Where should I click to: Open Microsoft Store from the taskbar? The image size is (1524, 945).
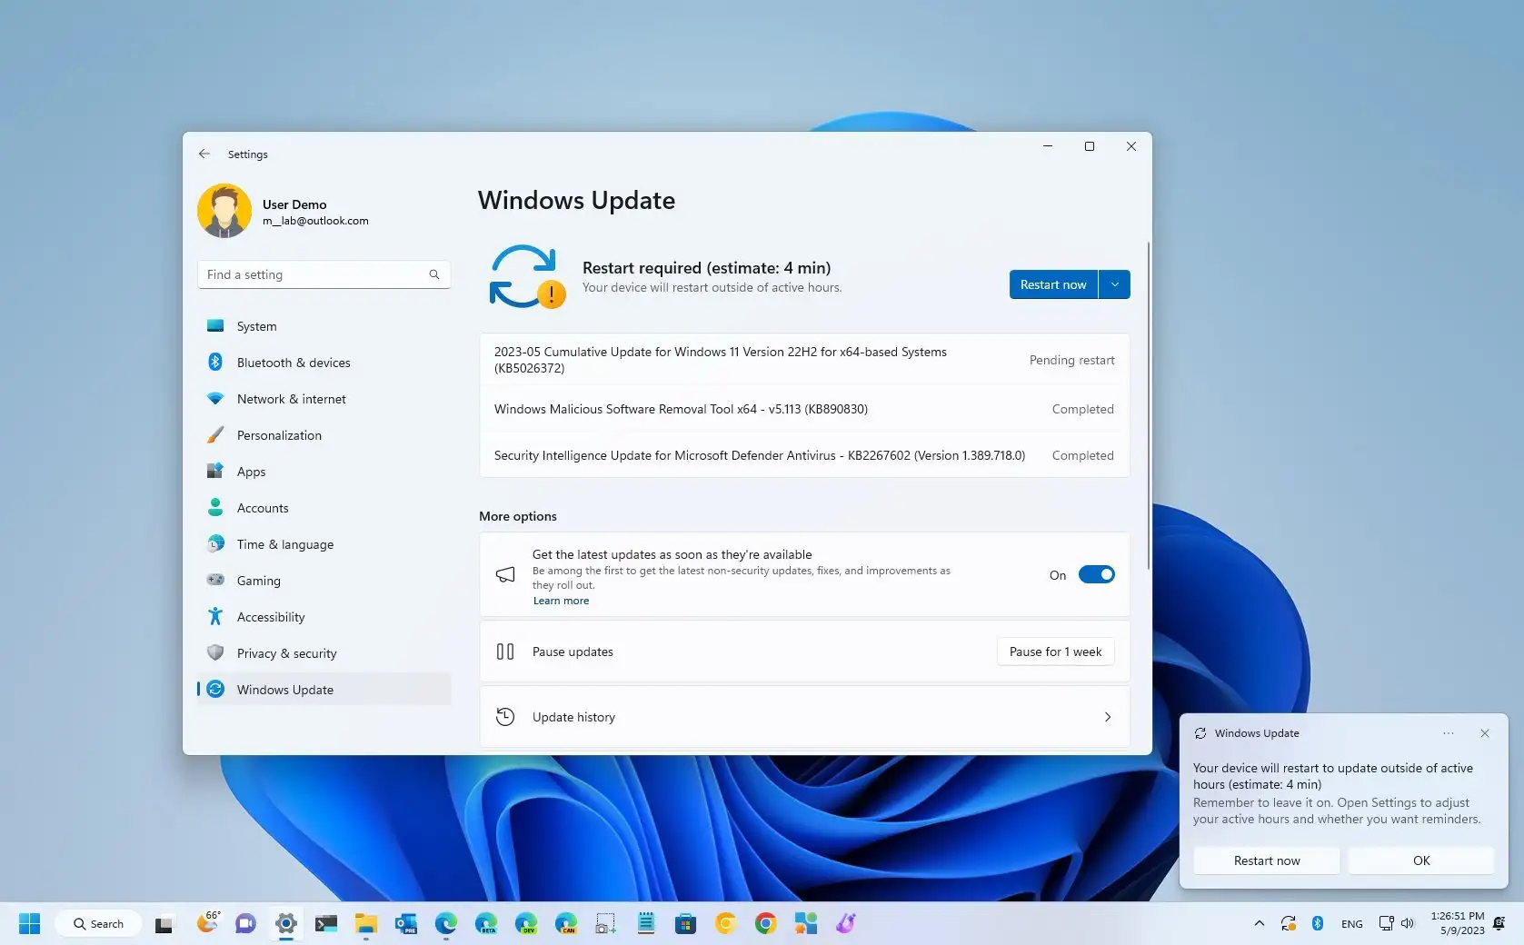pos(686,924)
